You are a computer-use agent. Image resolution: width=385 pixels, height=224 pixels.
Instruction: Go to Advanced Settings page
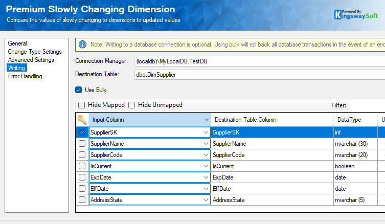[x=31, y=60]
